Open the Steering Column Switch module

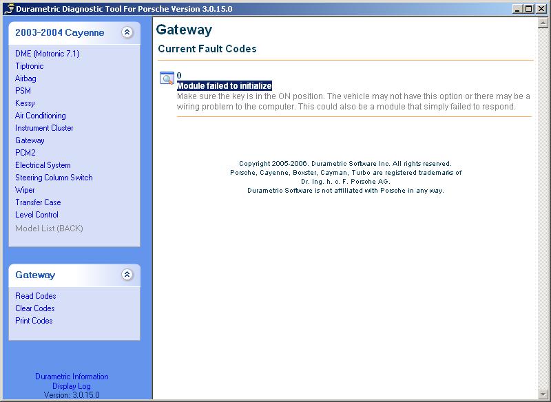point(54,178)
